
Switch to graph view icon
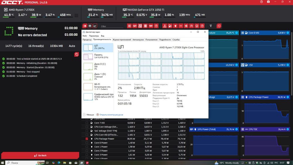(95, 26)
